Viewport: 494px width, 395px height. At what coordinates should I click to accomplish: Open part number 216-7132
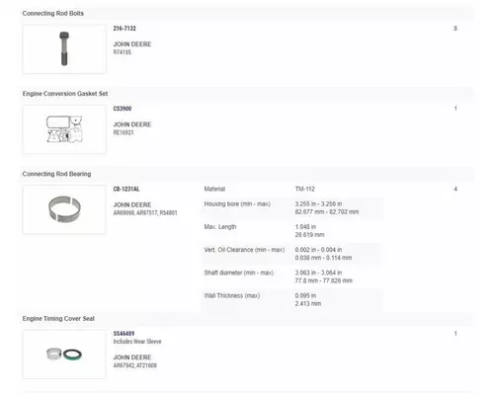(x=124, y=29)
